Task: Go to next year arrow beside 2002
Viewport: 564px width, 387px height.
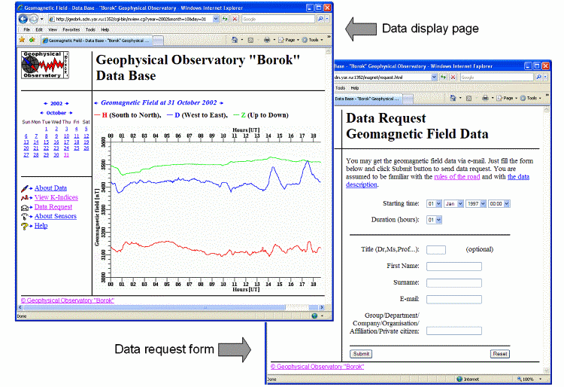Action: point(67,103)
